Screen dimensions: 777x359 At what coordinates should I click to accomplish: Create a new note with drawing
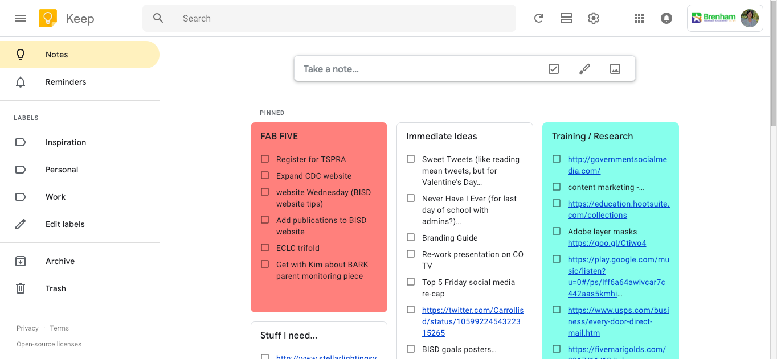pos(584,69)
